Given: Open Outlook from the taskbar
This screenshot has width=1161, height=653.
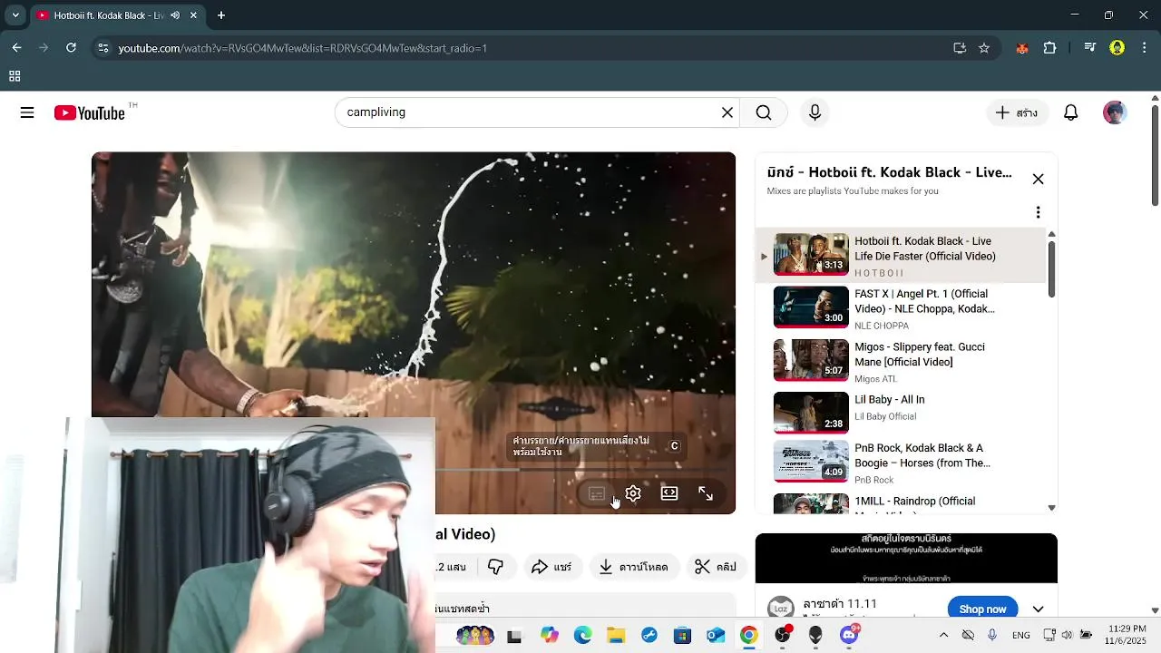Looking at the screenshot, I should 716,636.
